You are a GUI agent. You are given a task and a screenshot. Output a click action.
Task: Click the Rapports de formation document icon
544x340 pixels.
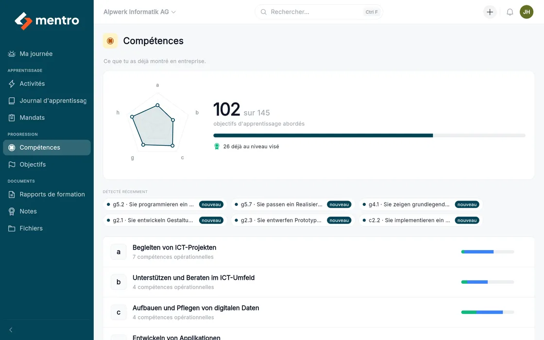[x=12, y=194]
